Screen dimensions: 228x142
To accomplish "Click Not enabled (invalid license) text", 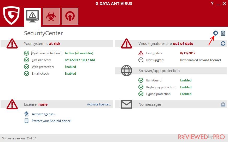I will point(201,60).
